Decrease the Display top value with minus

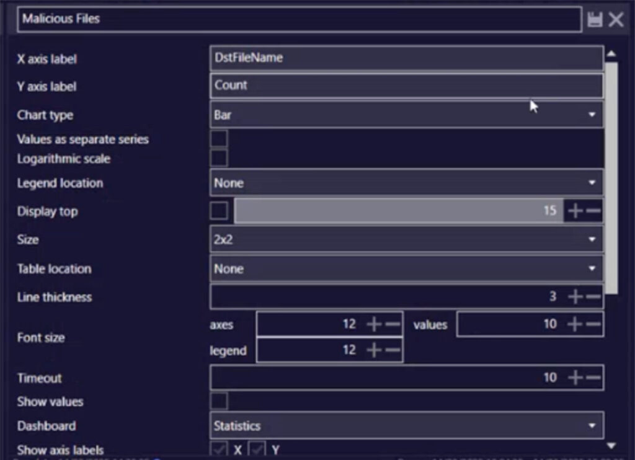coord(593,211)
